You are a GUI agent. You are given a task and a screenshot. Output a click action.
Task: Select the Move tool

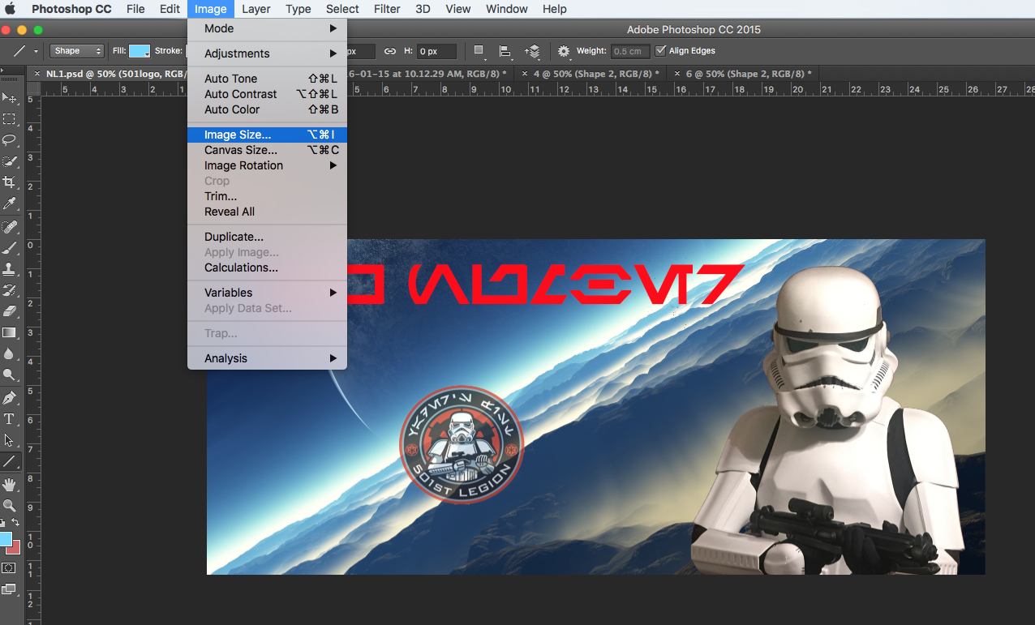point(10,98)
